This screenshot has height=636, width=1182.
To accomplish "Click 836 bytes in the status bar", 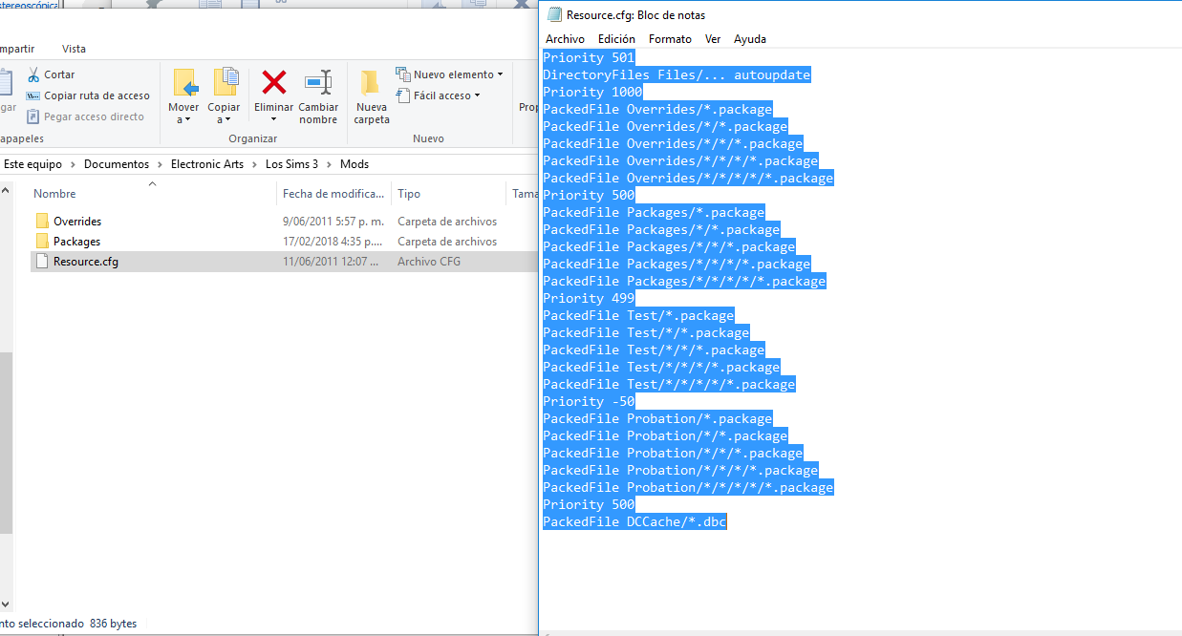I will click(113, 624).
